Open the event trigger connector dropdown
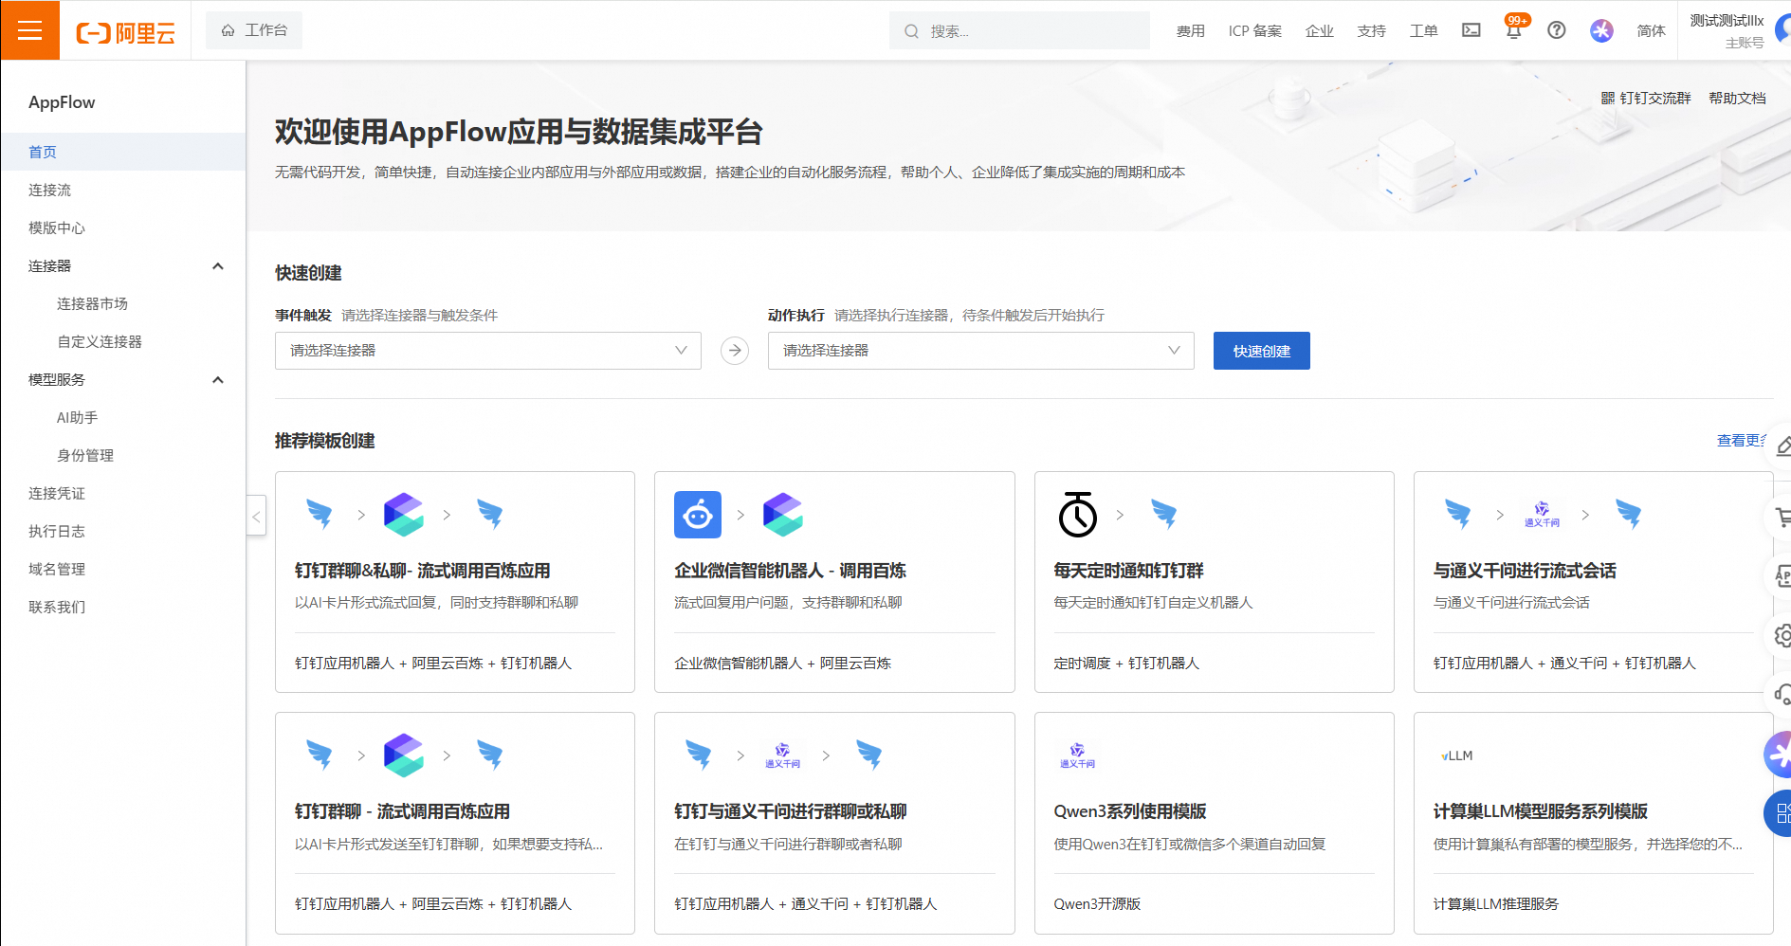The image size is (1791, 946). pos(487,351)
